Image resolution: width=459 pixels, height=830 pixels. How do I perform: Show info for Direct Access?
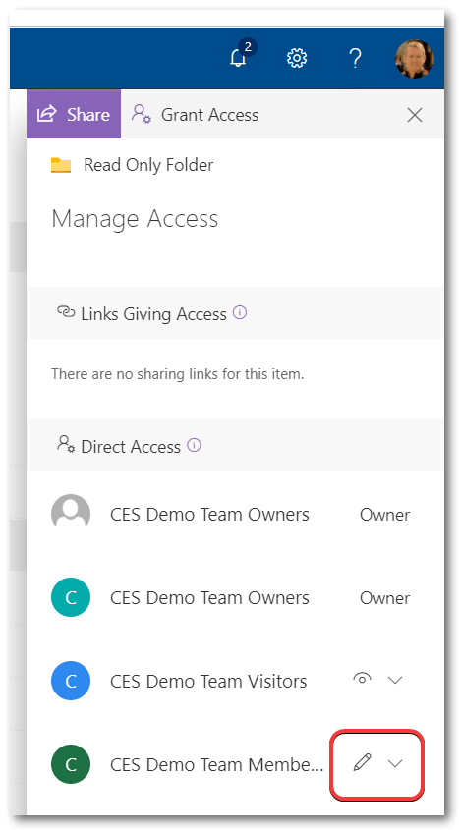[x=195, y=446]
